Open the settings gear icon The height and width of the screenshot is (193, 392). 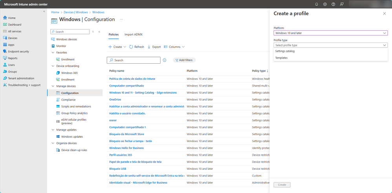click(325, 4)
